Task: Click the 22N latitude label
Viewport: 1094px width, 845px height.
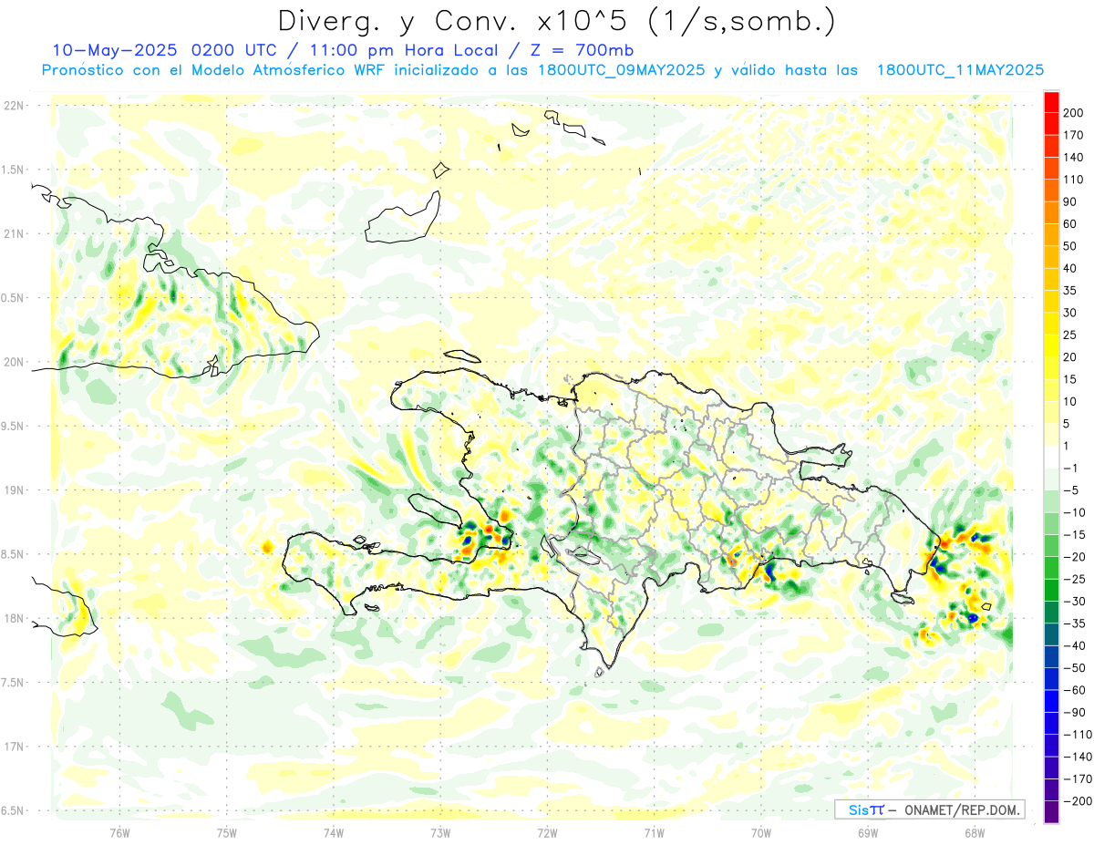Action: tap(14, 106)
